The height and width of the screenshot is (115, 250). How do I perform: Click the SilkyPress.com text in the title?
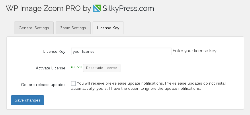[x=128, y=8]
